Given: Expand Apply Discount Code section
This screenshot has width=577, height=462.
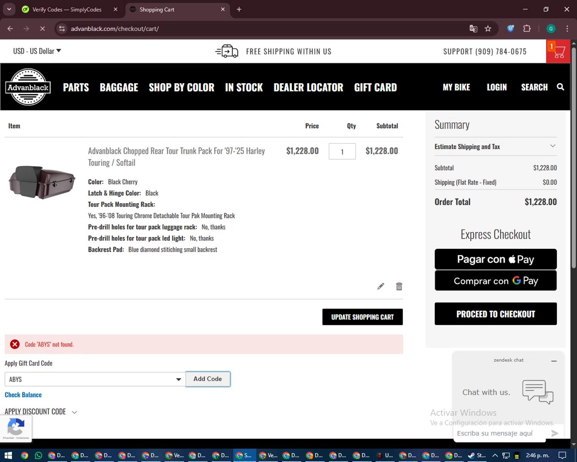Looking at the screenshot, I should point(41,412).
